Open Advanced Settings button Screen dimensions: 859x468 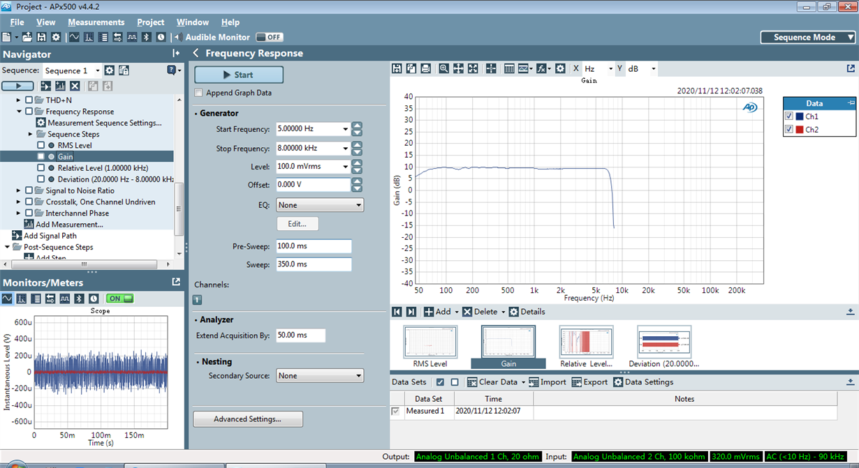pyautogui.click(x=248, y=419)
